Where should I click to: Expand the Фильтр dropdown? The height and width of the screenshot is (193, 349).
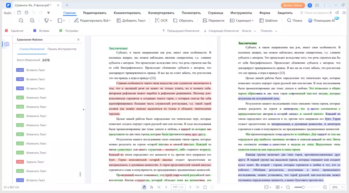[x=249, y=31]
